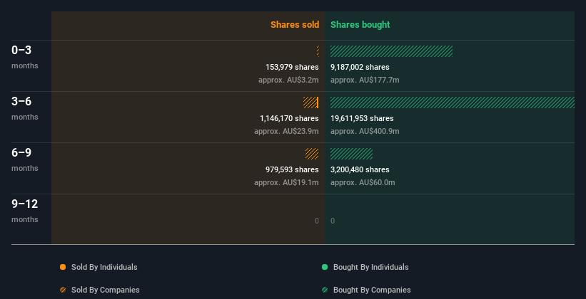Select the 0–3 months sold bar

(318, 51)
